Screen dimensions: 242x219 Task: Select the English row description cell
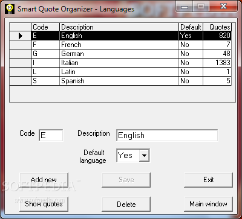click(119, 36)
